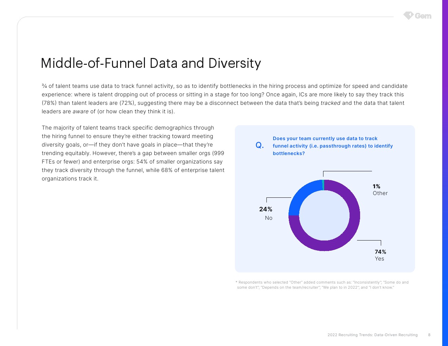Click page number 8 in footer
The height and width of the screenshot is (346, 448).
point(429,335)
